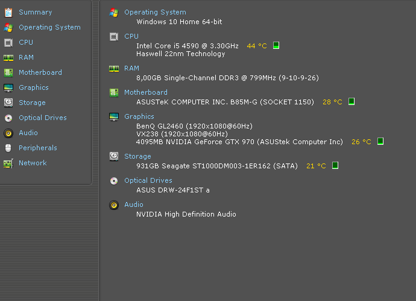Viewport: 416px width, 301px height.
Task: Click the Optical Drives disc icon in sidebar
Action: (x=8, y=118)
